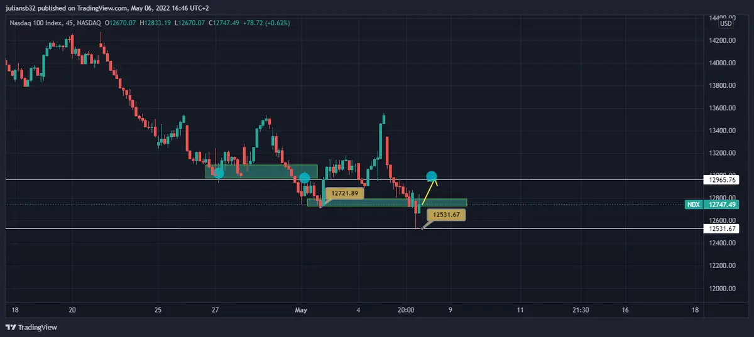
Task: Click the 12747.49 current price label
Action: click(723, 205)
